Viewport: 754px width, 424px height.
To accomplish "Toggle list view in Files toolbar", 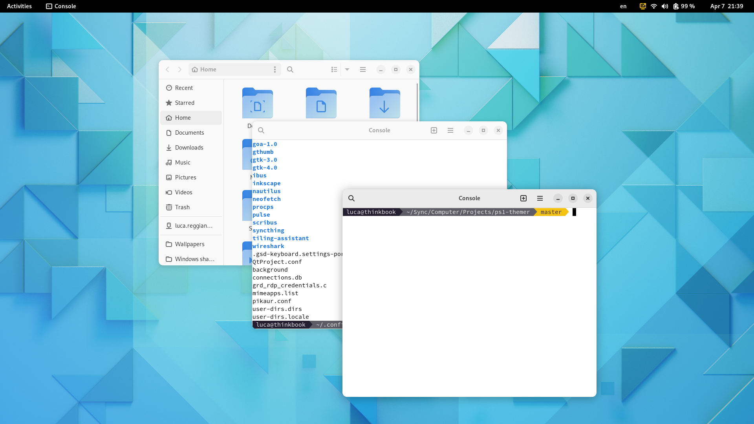I will 334,69.
